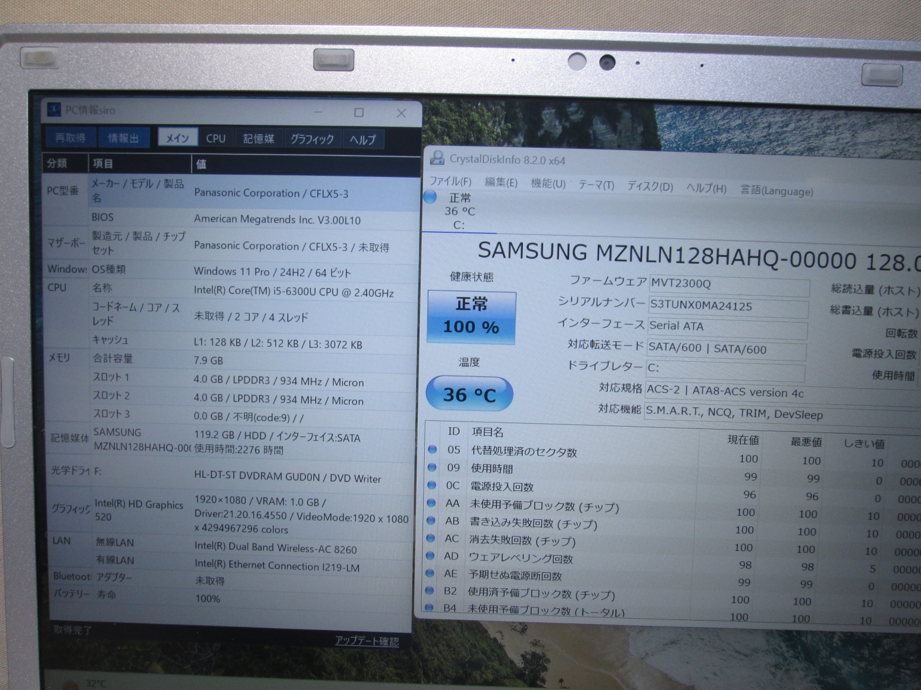Open the 機能(U) menu

[x=548, y=183]
